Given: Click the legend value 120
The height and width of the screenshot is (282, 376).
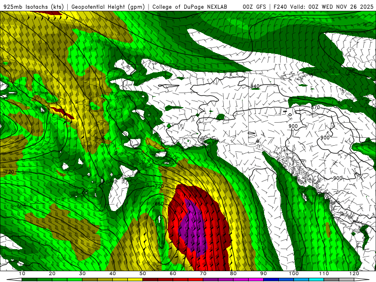Looking at the screenshot, I should pyautogui.click(x=354, y=274).
